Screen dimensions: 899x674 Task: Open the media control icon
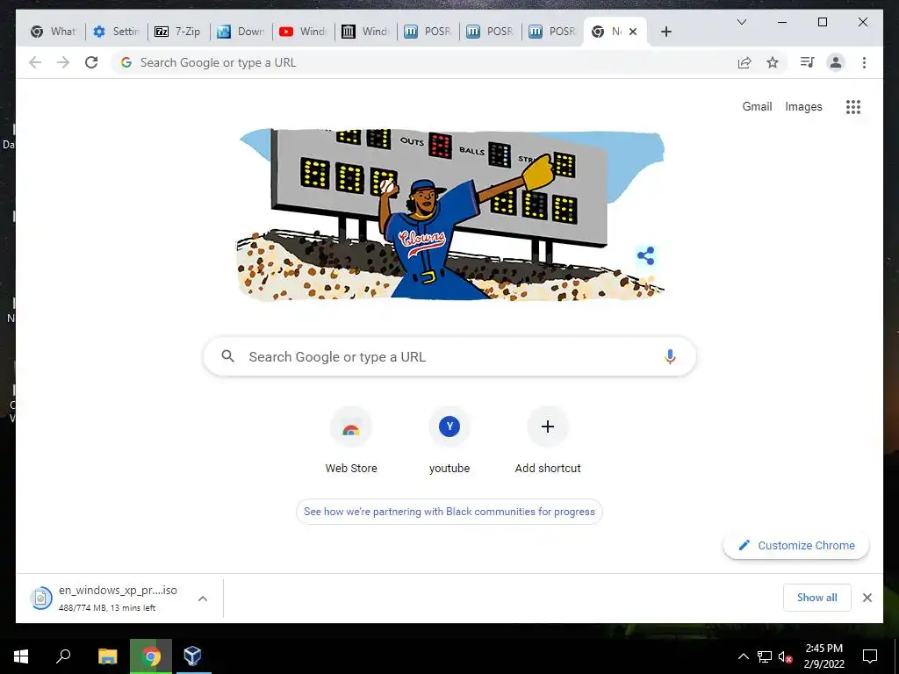coord(808,62)
